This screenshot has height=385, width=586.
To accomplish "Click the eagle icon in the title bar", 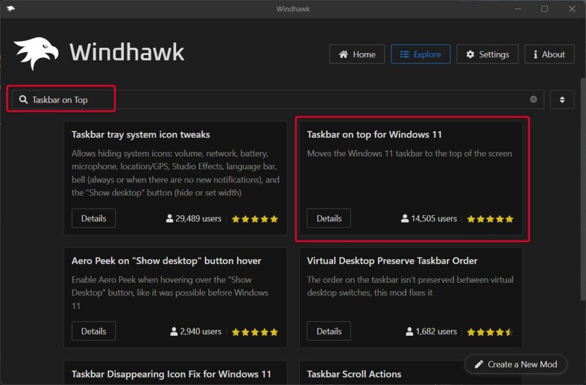I will pos(11,9).
